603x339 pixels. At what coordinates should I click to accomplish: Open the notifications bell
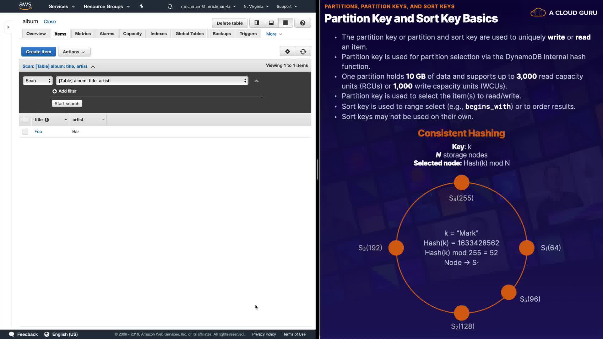pos(170,6)
